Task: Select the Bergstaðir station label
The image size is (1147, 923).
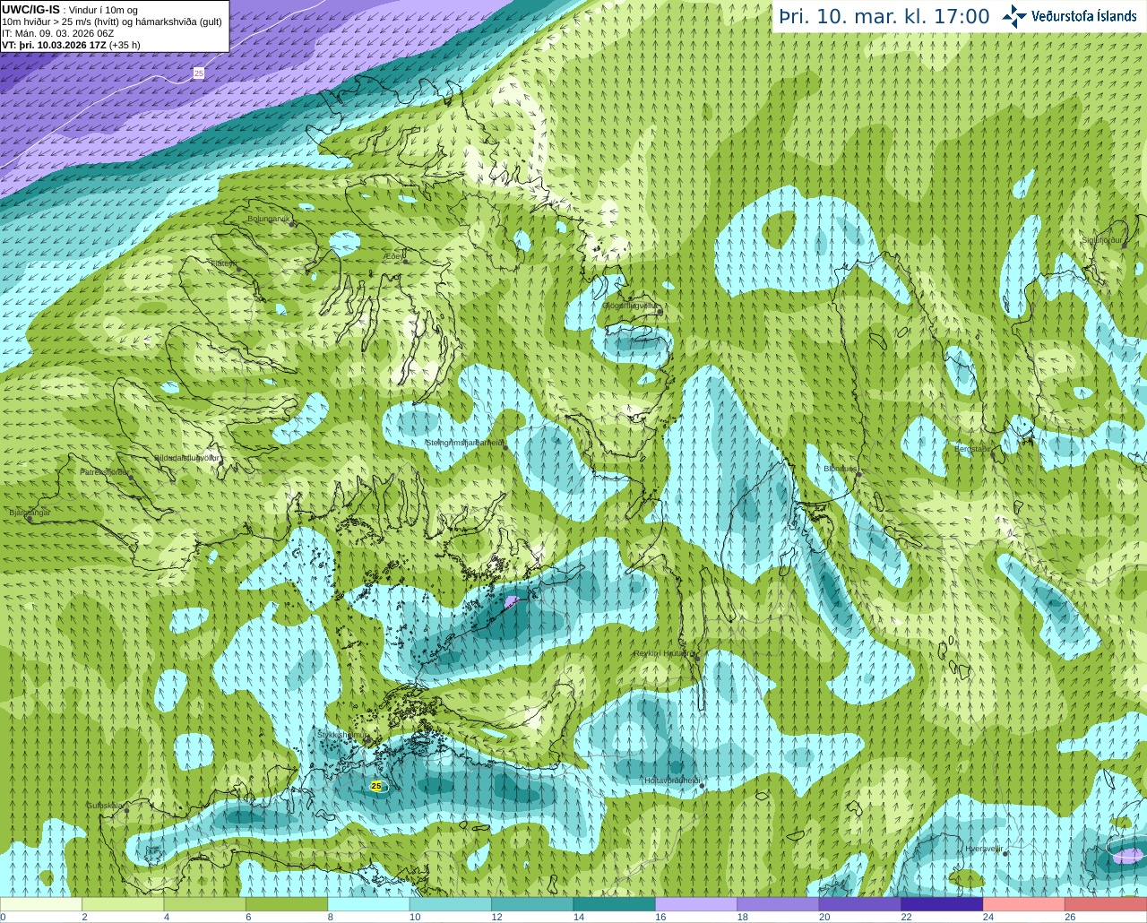Action: point(971,449)
